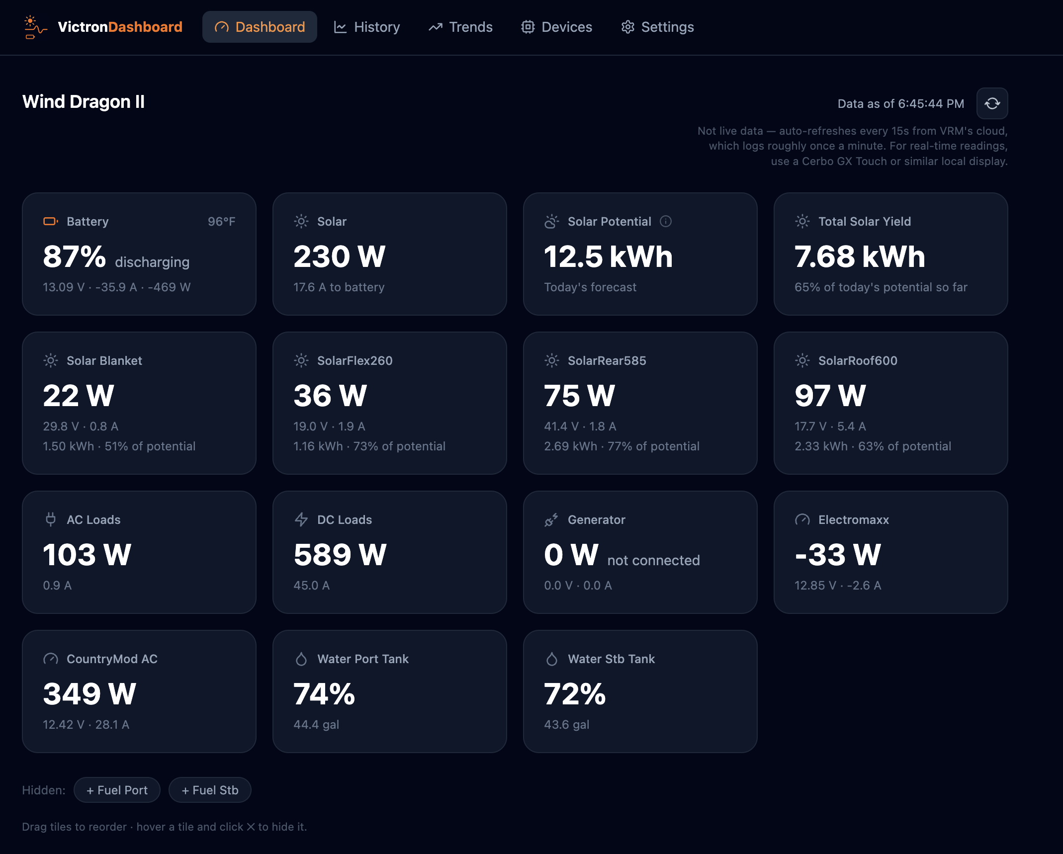Click the 589 W DC Loads value
The image size is (1063, 854).
tap(340, 555)
